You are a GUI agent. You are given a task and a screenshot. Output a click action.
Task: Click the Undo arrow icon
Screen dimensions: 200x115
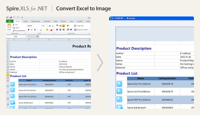(14, 17)
